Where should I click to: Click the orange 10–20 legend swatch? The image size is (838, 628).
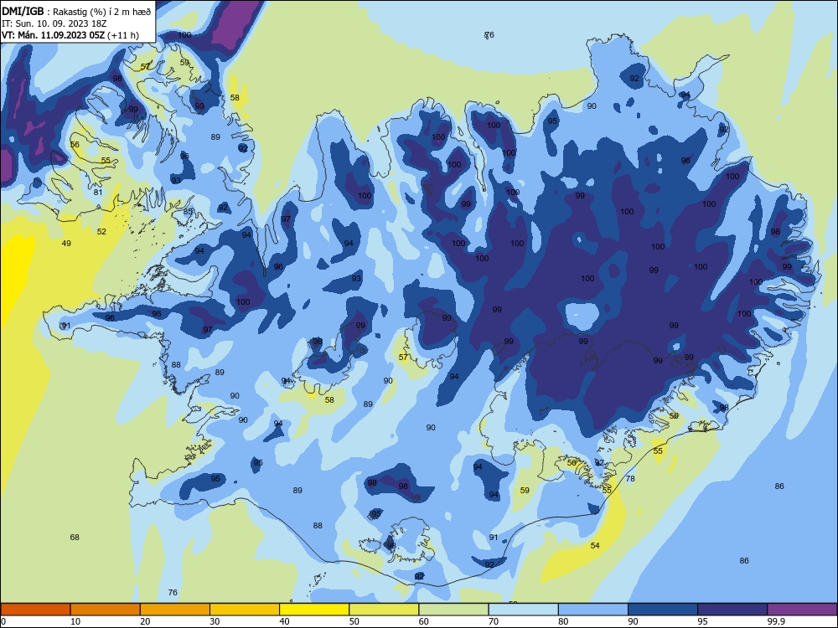click(106, 610)
